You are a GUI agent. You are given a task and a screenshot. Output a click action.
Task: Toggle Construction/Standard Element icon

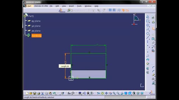tap(119, 10)
